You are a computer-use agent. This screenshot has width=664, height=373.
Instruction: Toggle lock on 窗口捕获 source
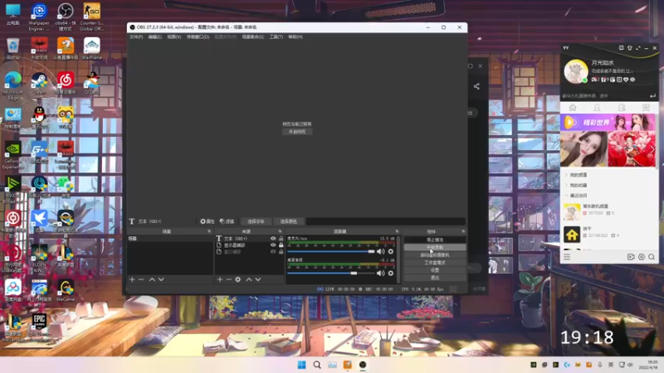281,252
